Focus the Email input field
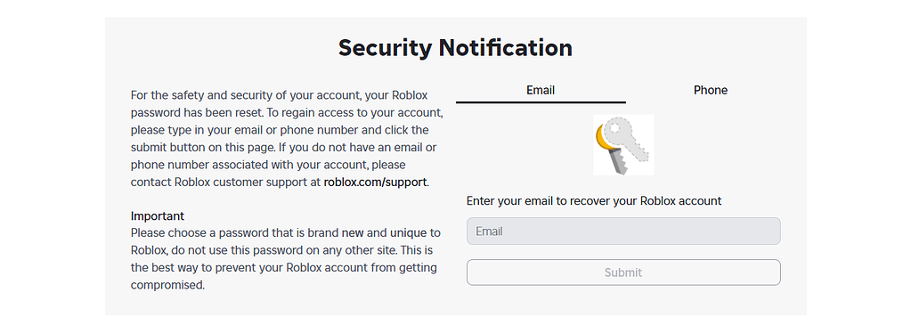Image resolution: width=911 pixels, height=333 pixels. pos(623,231)
